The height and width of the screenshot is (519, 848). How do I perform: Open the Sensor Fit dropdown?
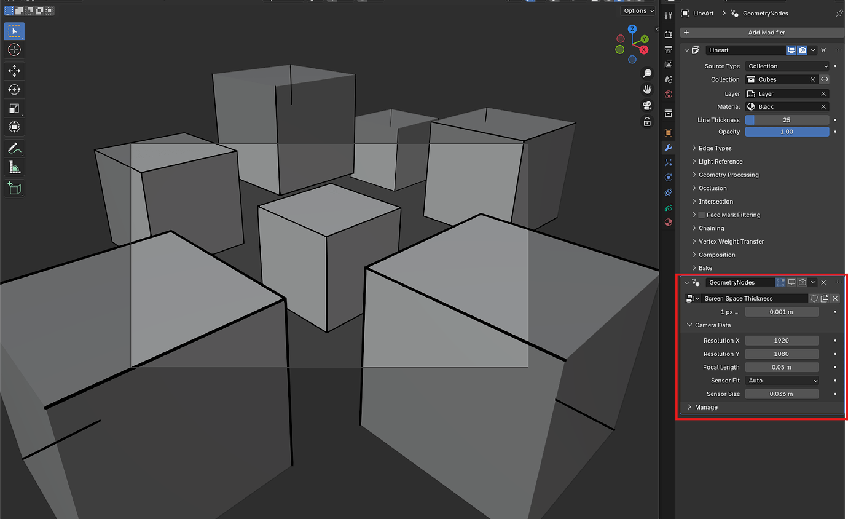[782, 381]
